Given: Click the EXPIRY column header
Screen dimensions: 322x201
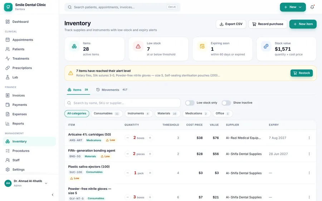Looking at the screenshot, I should [x=274, y=125].
